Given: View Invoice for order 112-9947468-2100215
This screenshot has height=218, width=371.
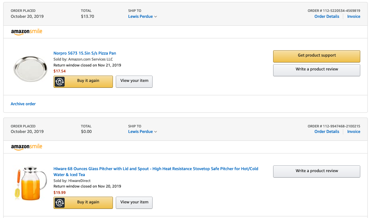Looking at the screenshot, I should pos(354,132).
